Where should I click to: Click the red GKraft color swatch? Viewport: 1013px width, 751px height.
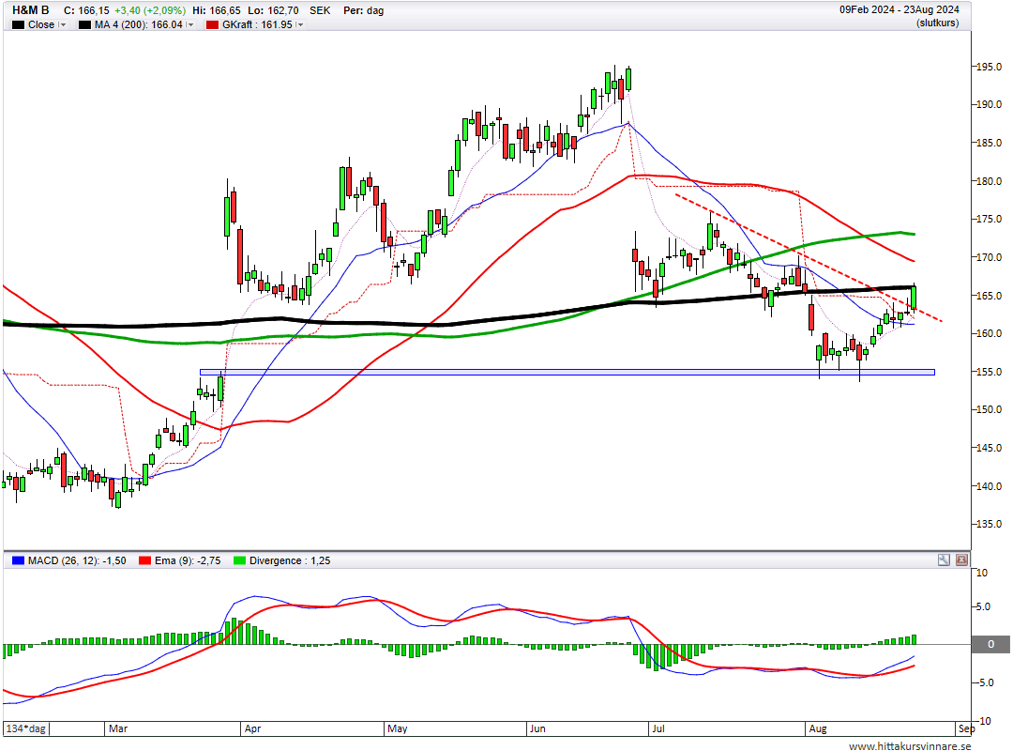click(213, 24)
